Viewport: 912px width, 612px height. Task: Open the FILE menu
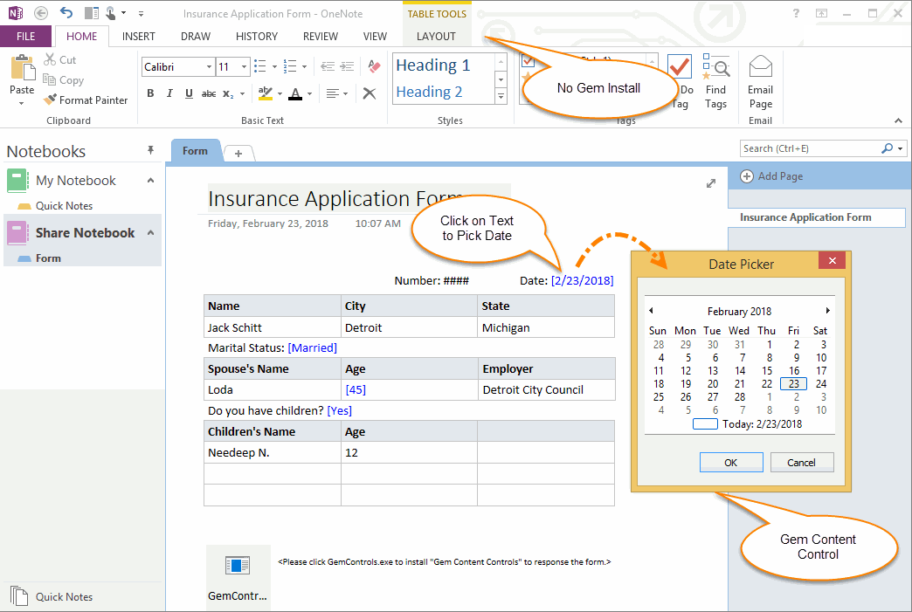[25, 36]
